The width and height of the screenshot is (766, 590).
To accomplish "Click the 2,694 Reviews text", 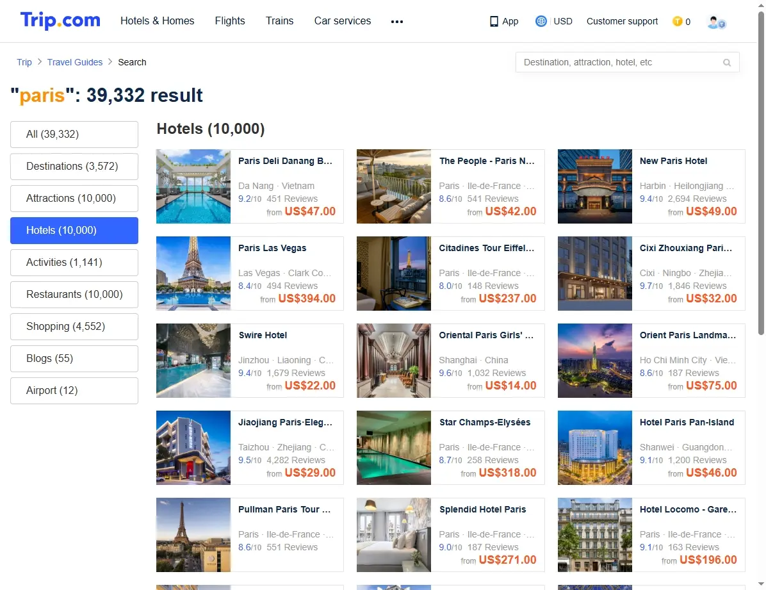I will tap(697, 199).
